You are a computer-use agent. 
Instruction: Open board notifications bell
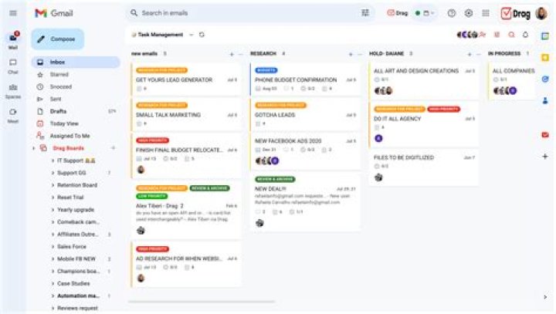pyautogui.click(x=526, y=35)
